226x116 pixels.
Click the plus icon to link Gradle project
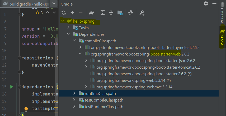(x=72, y=13)
